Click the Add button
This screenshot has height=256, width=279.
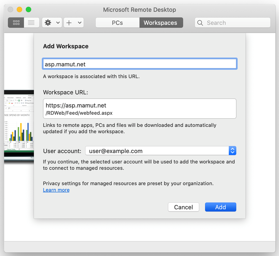[220, 207]
